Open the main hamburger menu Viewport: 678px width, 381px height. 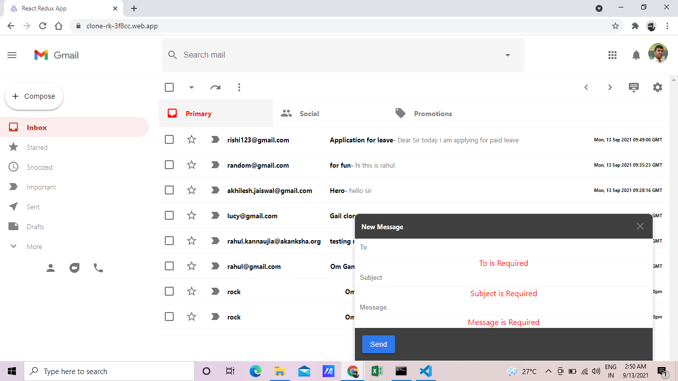click(12, 55)
